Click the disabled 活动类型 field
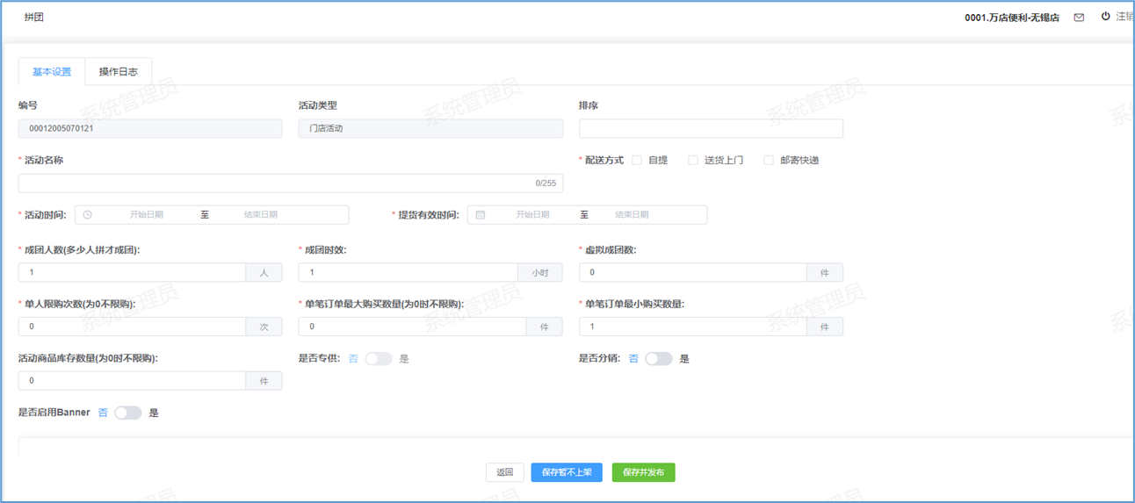Viewport: 1135px width, 503px height. tap(430, 129)
